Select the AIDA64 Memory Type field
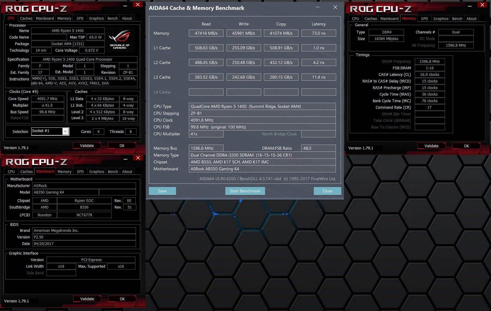The width and height of the screenshot is (491, 311). [262, 155]
